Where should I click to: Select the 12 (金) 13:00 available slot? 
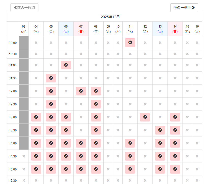click(x=145, y=117)
